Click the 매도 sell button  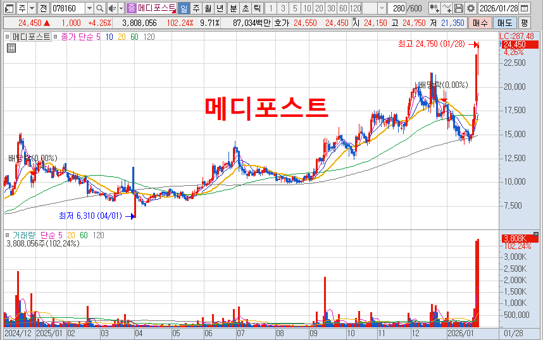[504, 23]
